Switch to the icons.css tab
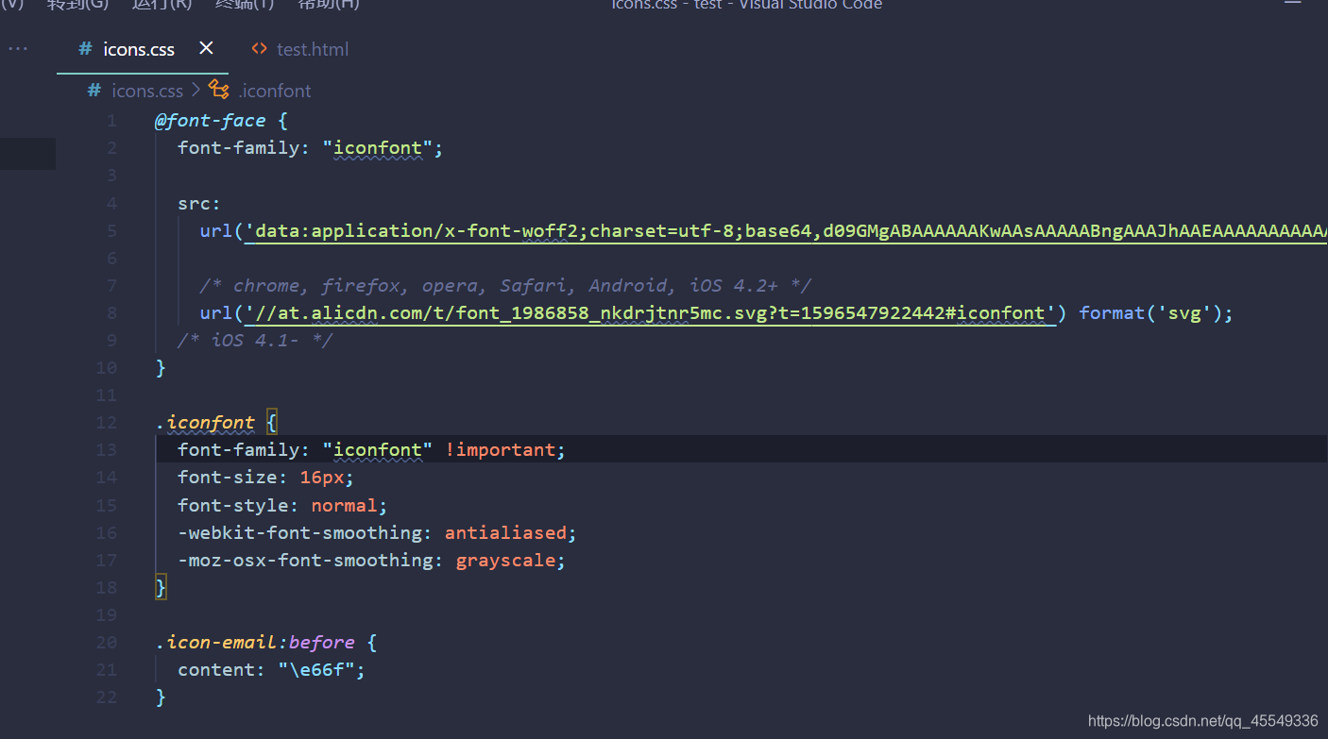 (x=137, y=49)
